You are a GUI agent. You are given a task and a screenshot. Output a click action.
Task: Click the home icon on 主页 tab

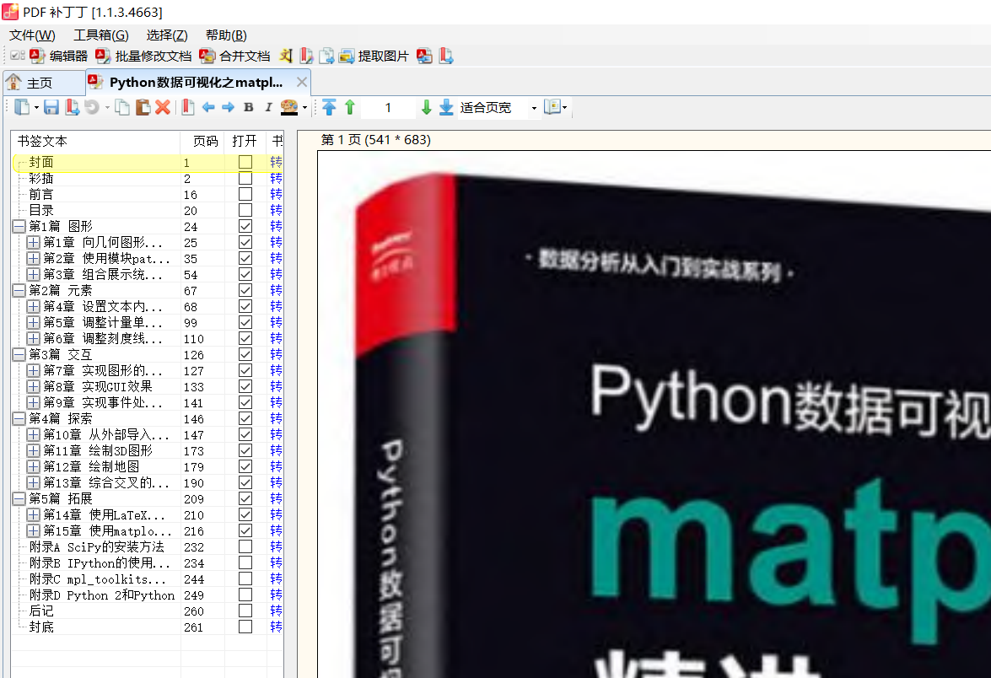click(13, 82)
